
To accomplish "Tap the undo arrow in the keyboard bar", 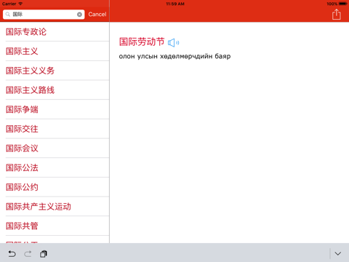I will 12,254.
